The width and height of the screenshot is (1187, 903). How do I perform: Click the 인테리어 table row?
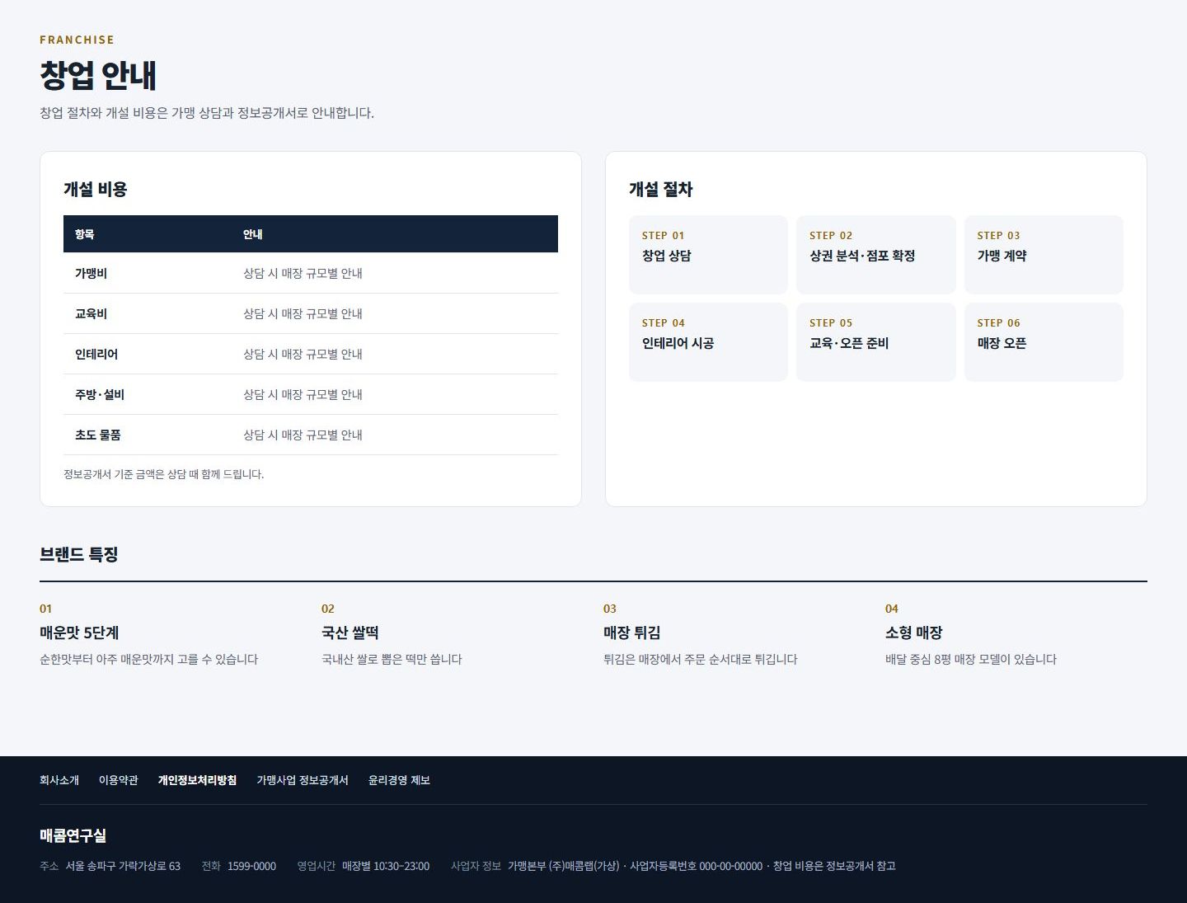coord(311,354)
